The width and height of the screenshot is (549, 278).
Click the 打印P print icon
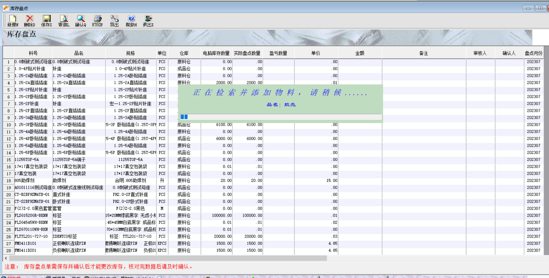[x=98, y=21]
